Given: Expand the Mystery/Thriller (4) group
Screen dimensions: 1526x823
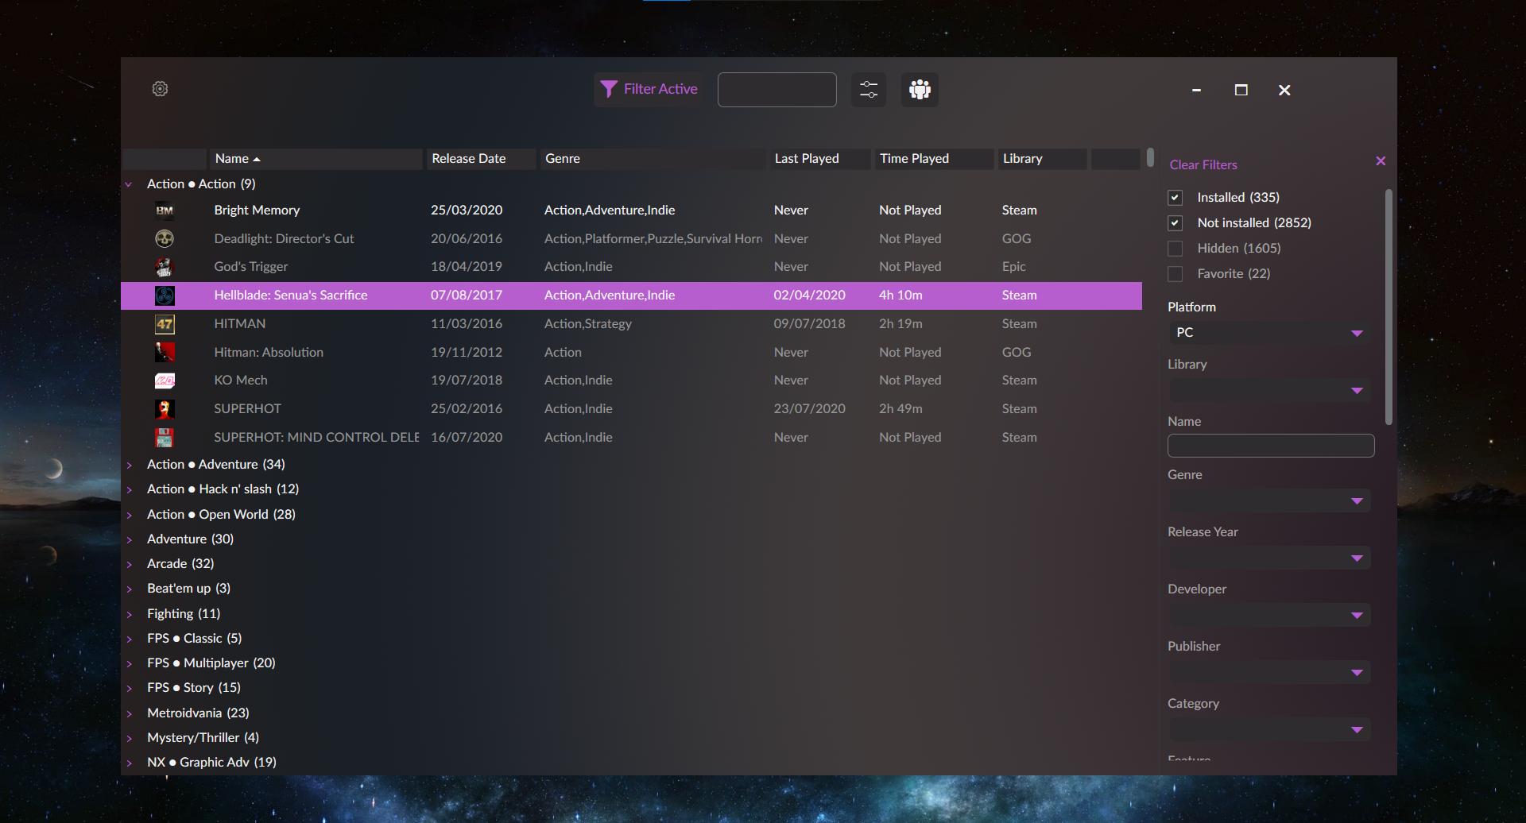Looking at the screenshot, I should [x=129, y=738].
